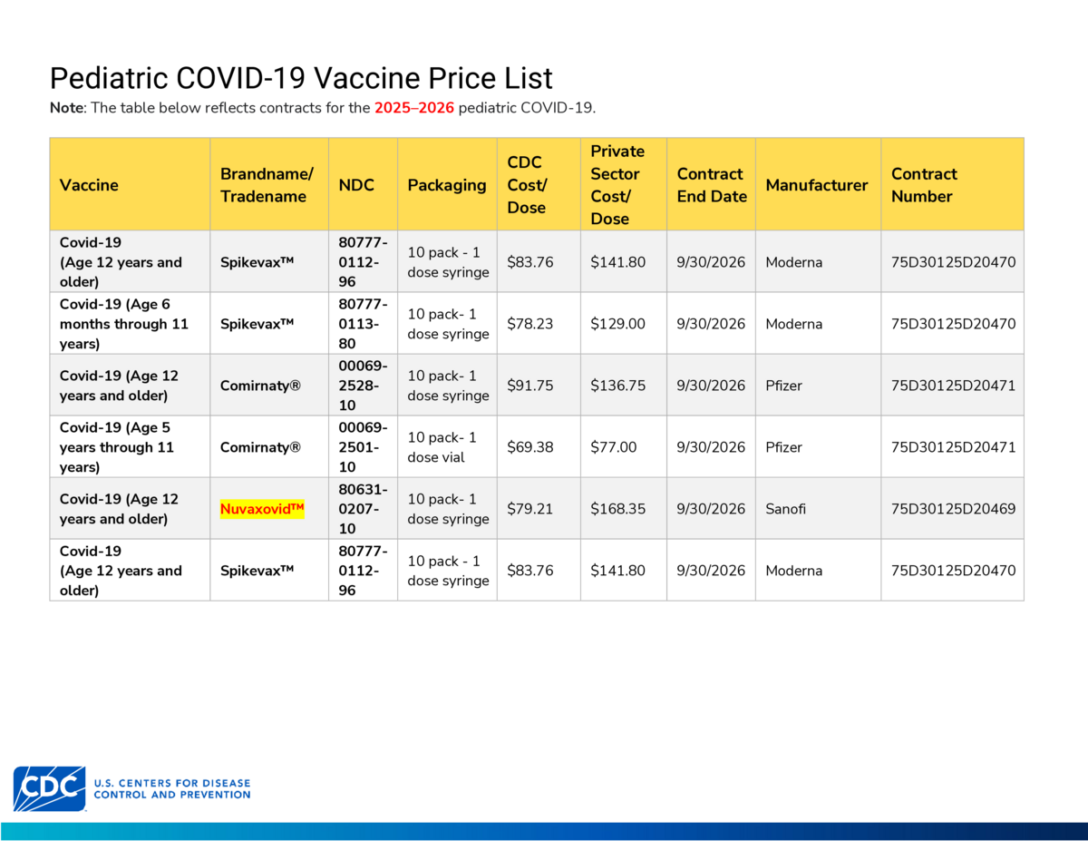1088x841 pixels.
Task: Click the Manufacturer column header
Action: [817, 185]
